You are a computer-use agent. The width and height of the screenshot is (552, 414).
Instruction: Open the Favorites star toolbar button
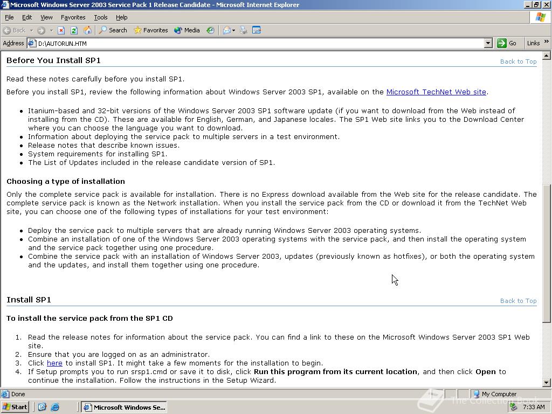[x=151, y=30]
